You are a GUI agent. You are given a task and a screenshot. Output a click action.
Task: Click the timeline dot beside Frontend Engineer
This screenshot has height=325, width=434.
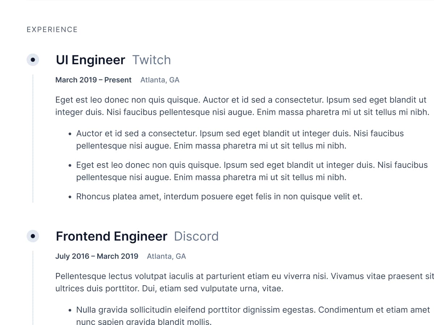click(x=33, y=236)
